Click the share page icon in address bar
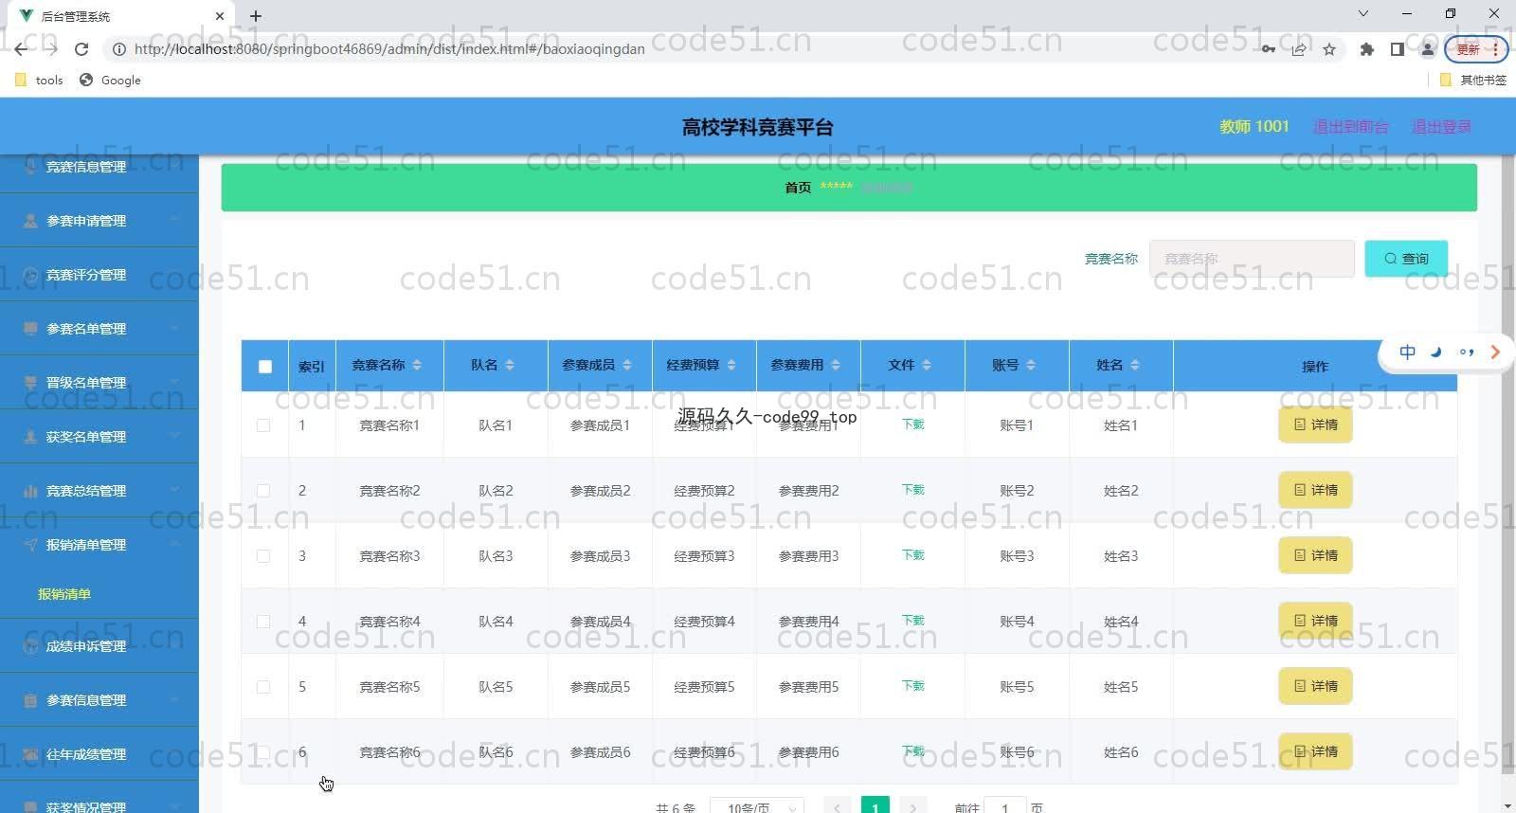The width and height of the screenshot is (1516, 813). (x=1299, y=49)
